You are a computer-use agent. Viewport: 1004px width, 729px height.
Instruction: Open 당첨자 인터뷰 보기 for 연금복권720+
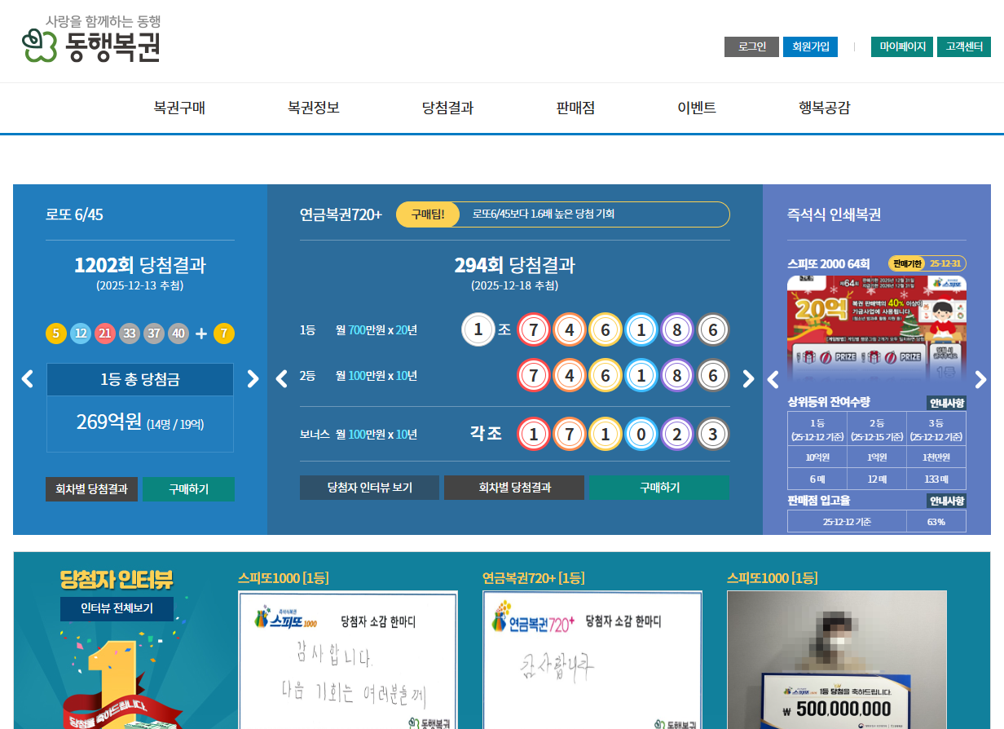coord(369,488)
